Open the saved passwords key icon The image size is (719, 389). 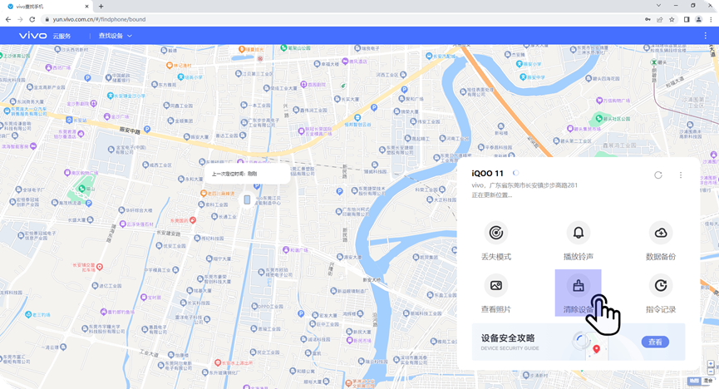point(648,19)
